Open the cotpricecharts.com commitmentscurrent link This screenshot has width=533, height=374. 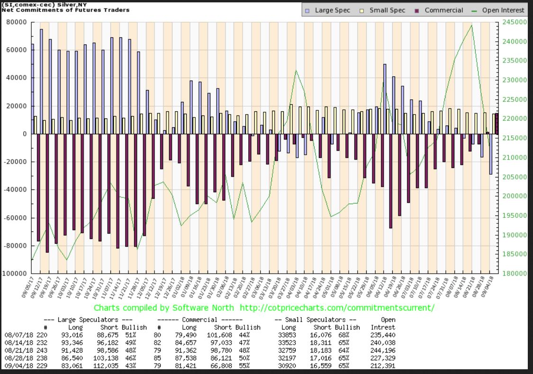tap(335, 308)
